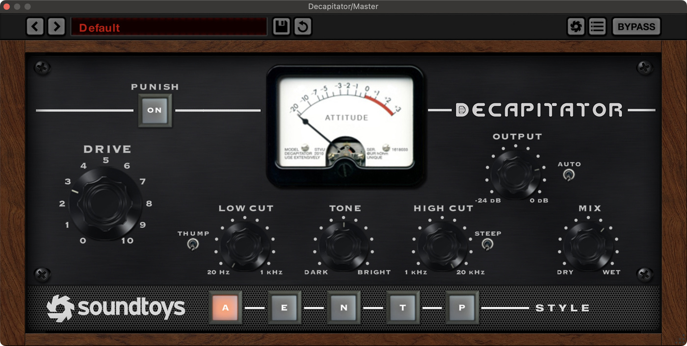This screenshot has width=687, height=346.
Task: Click the number 5 on Drive scale
Action: point(106,160)
